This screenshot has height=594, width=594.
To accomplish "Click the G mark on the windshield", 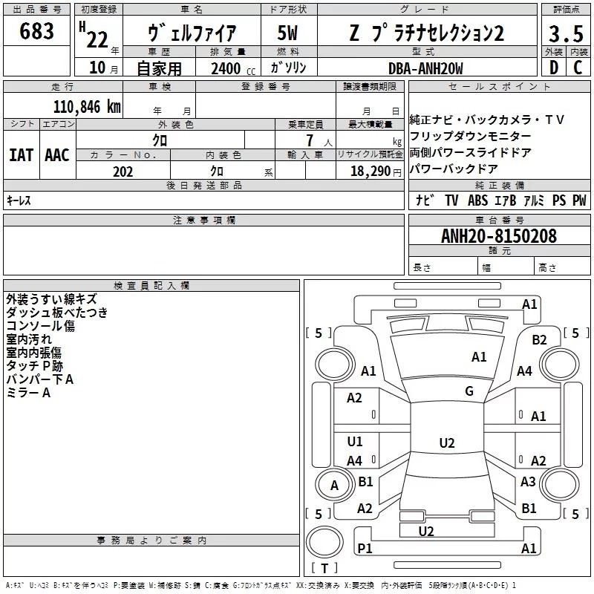I will (x=469, y=391).
